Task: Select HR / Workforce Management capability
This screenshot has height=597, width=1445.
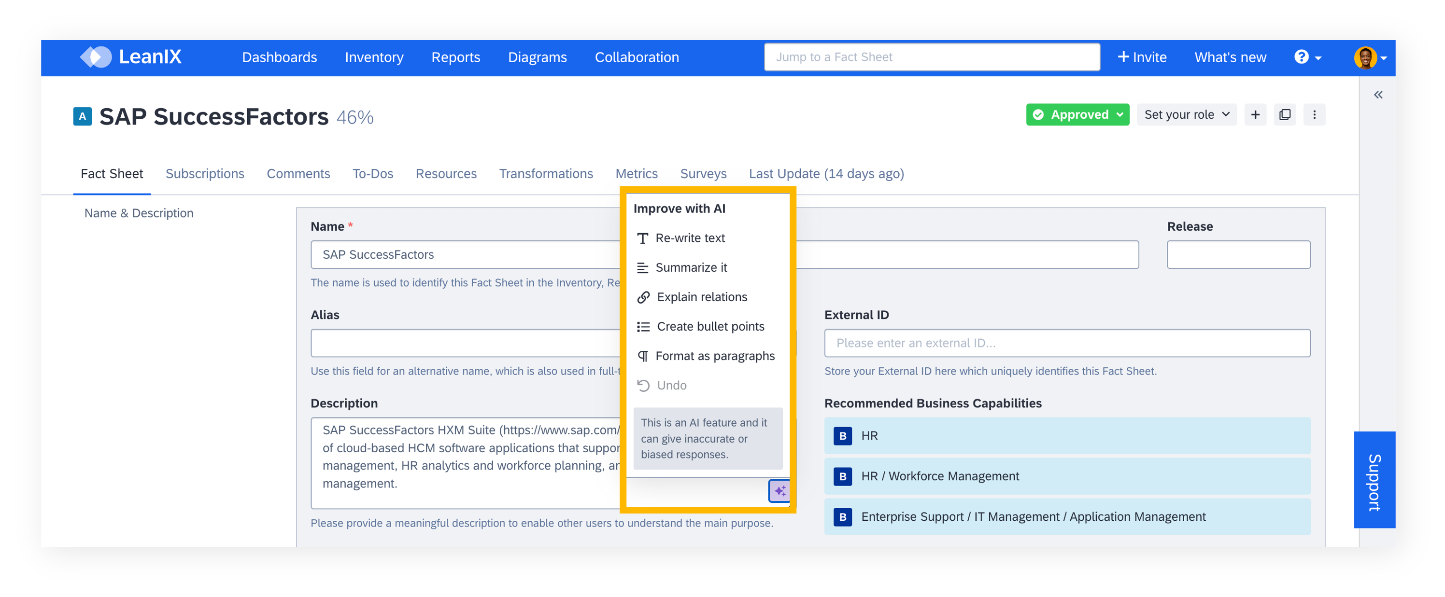Action: [1067, 476]
